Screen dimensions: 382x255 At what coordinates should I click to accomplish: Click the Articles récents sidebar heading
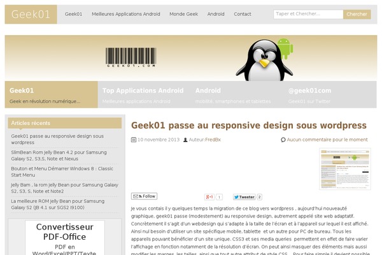65,123
